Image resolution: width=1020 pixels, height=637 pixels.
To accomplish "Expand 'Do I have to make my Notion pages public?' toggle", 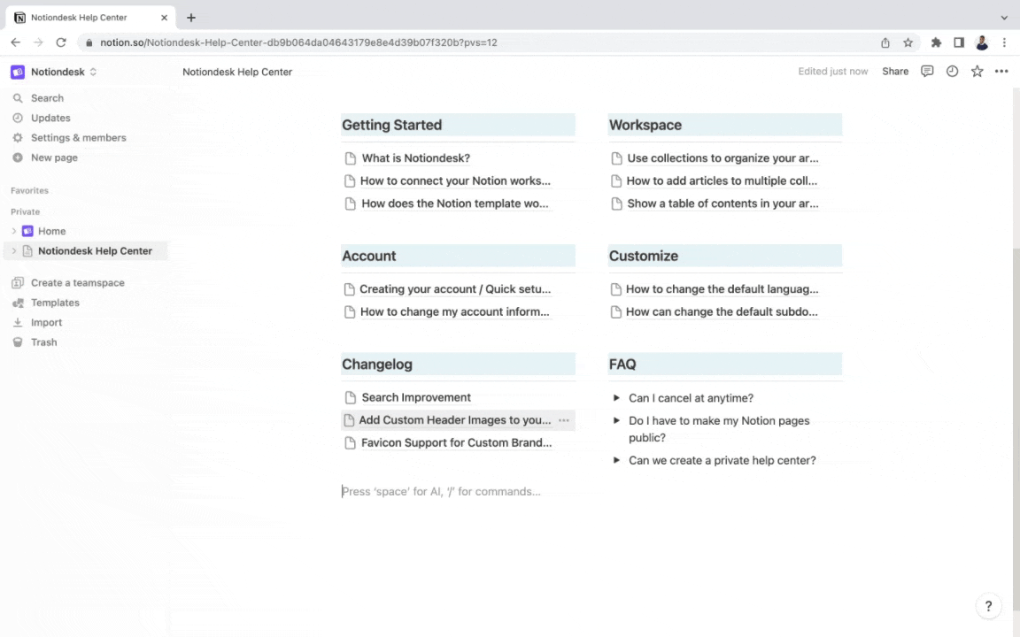I will [616, 420].
